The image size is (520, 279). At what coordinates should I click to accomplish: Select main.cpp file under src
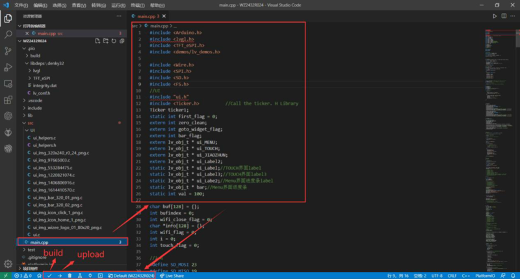click(73, 242)
